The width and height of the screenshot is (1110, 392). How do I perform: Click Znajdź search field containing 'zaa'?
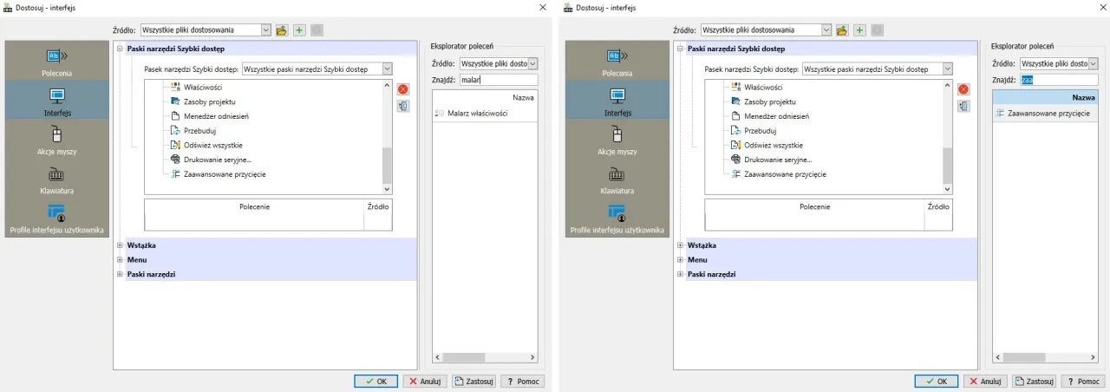click(x=1058, y=80)
